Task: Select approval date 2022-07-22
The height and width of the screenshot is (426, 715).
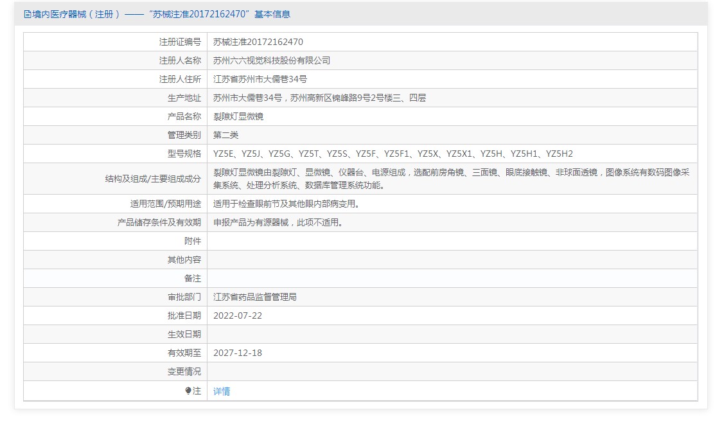Action: point(238,316)
